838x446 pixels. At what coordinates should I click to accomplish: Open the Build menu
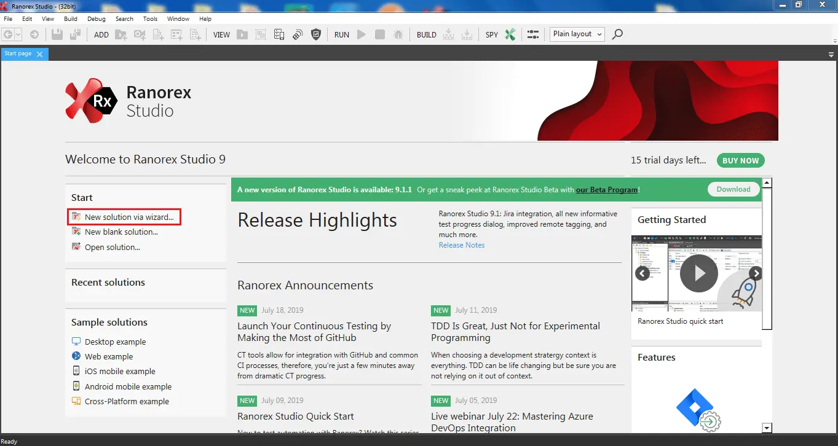click(71, 19)
